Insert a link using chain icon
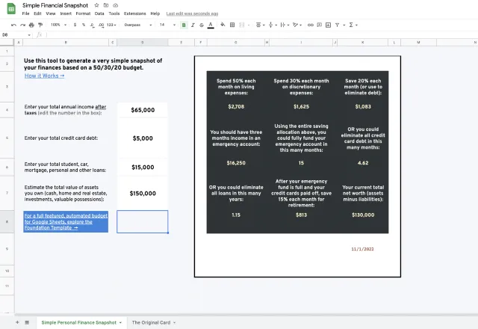Viewport: 478px width, 329px height. (x=311, y=25)
